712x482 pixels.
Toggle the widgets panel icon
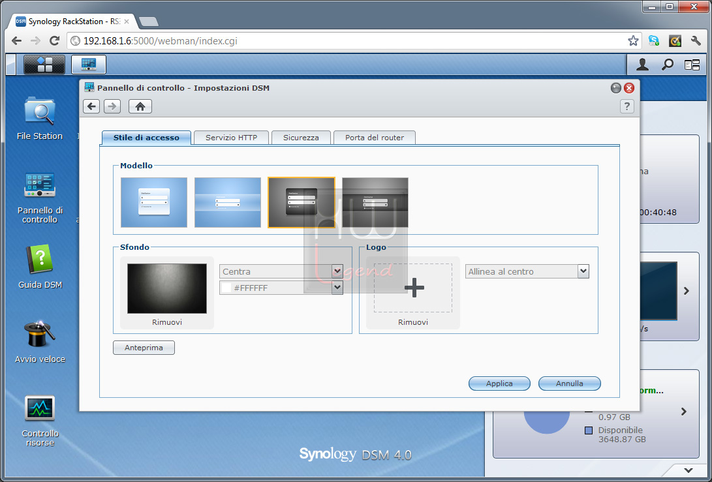(x=692, y=65)
